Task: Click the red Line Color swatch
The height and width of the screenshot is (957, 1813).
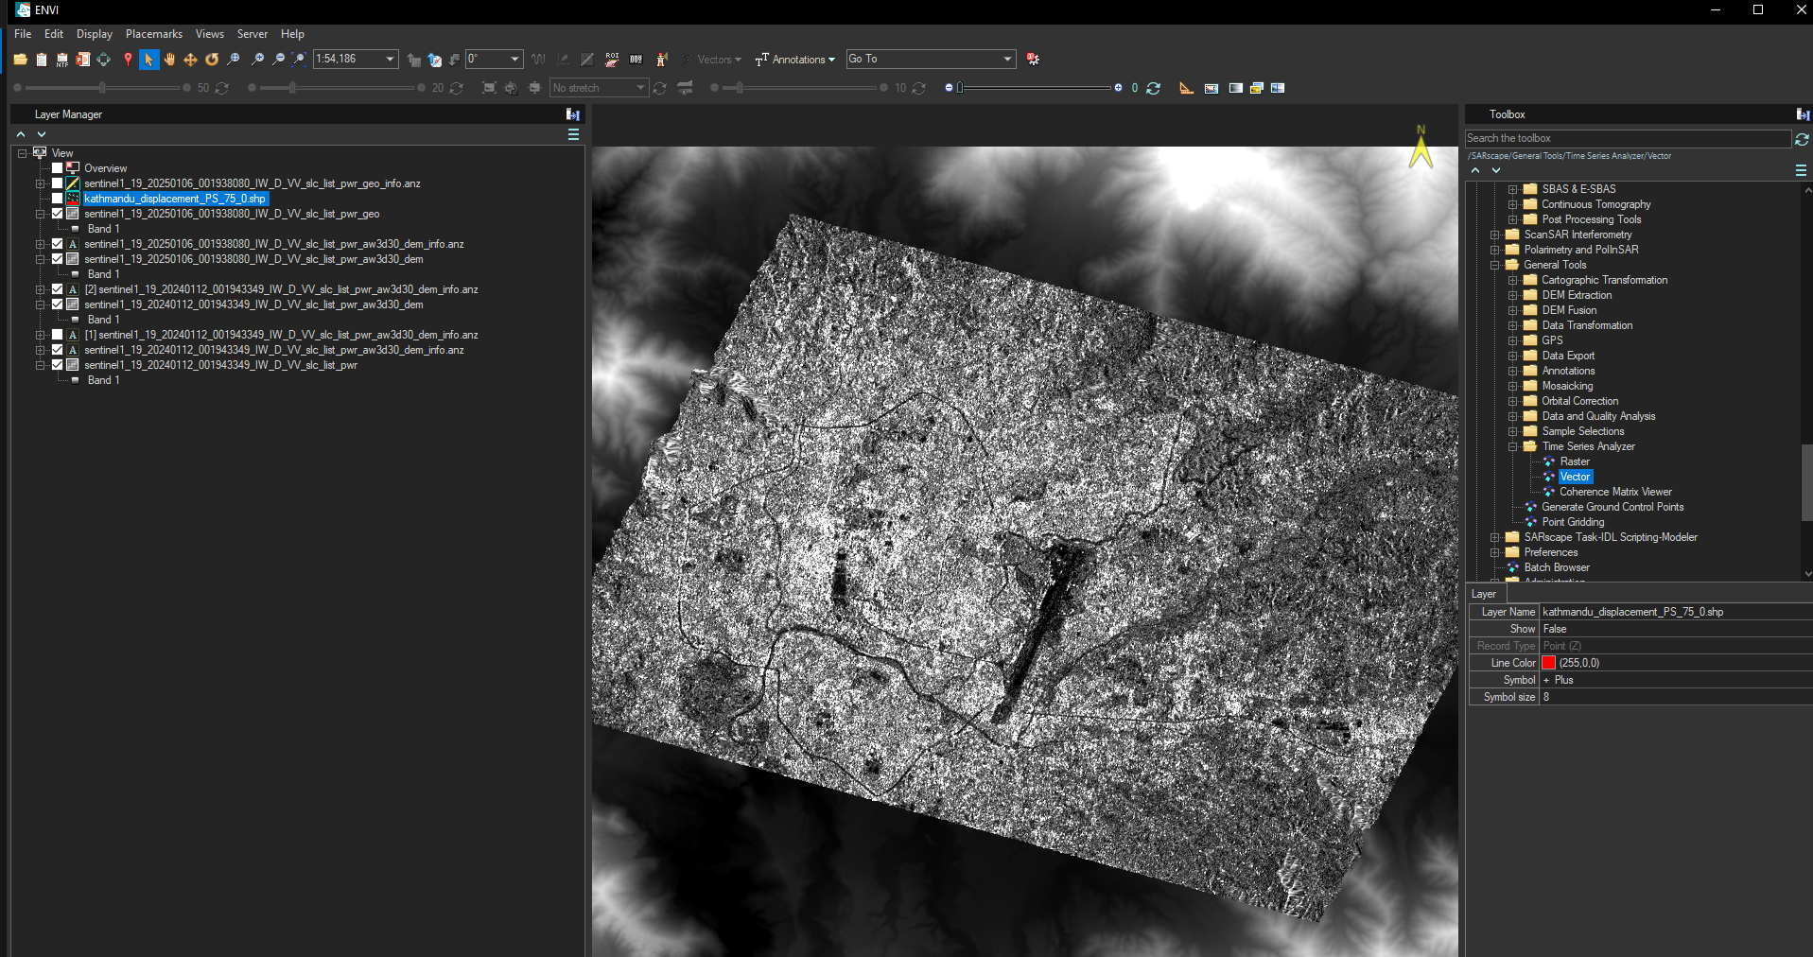Action: pyautogui.click(x=1548, y=663)
